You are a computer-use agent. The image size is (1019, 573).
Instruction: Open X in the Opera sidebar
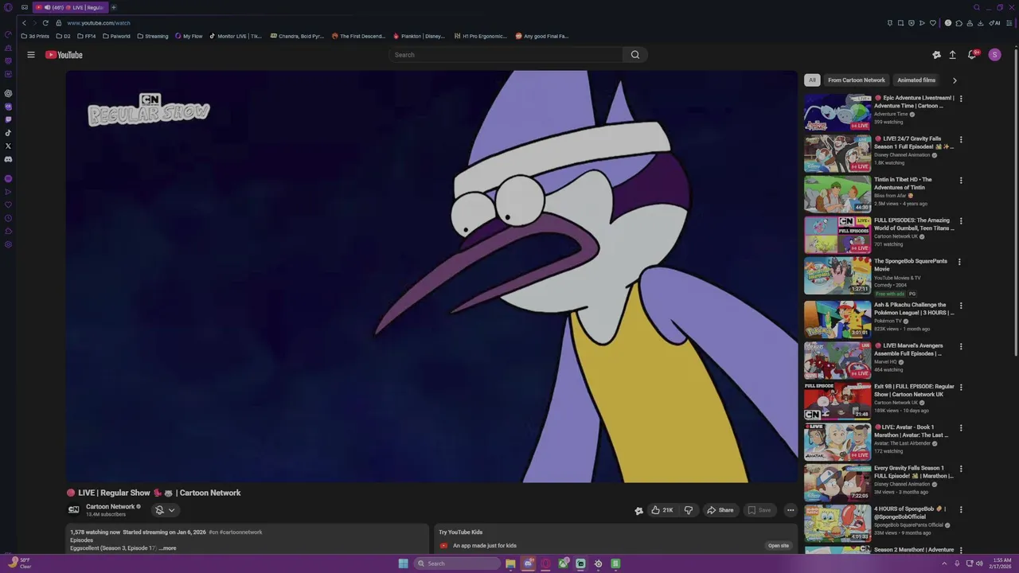pyautogui.click(x=8, y=146)
